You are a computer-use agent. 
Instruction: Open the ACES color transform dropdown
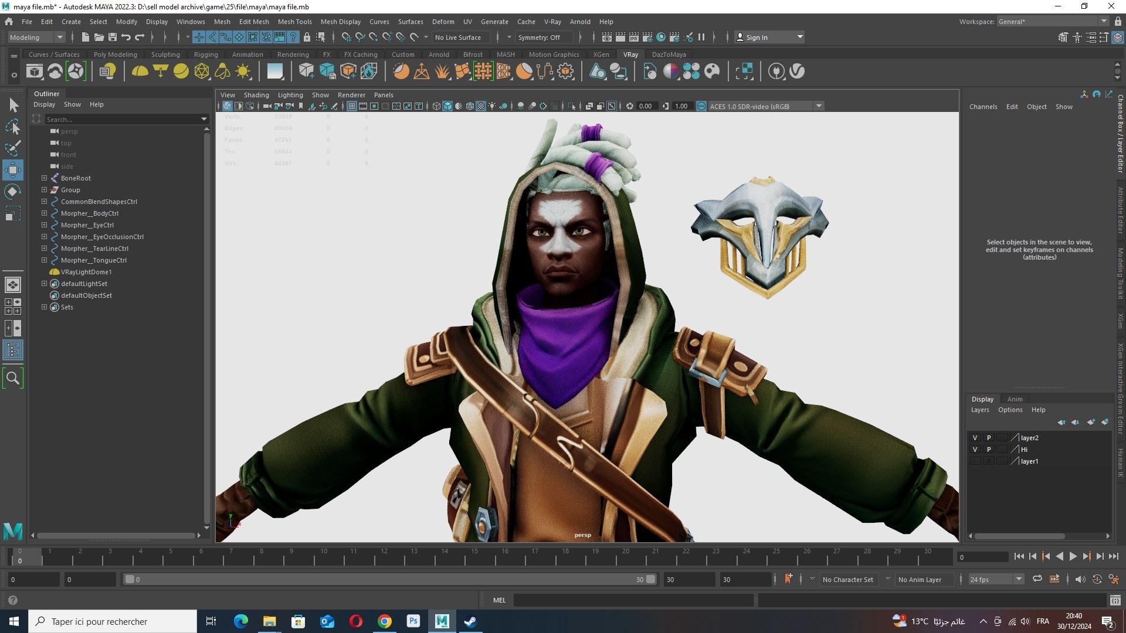765,106
